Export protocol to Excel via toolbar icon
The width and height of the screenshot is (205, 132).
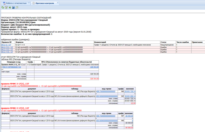(x=10, y=8)
